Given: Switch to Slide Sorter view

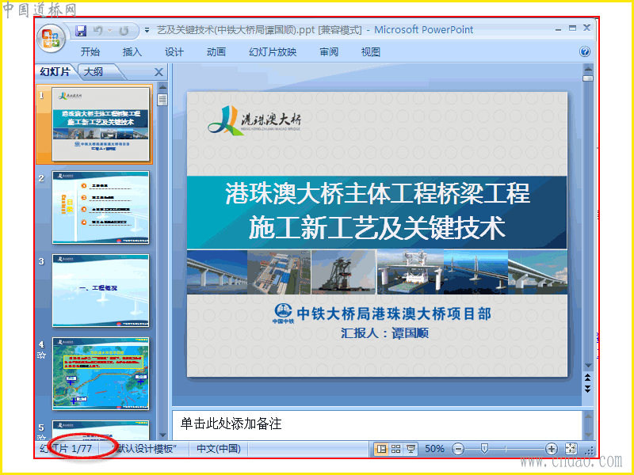Looking at the screenshot, I should (x=395, y=449).
